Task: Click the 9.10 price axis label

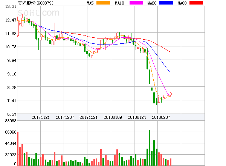Action: click(12, 74)
